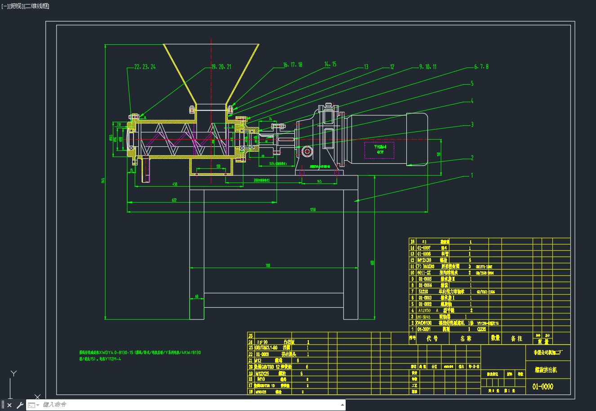The width and height of the screenshot is (596, 411).
Task: Select the 名称 column header
Action: pos(466,338)
